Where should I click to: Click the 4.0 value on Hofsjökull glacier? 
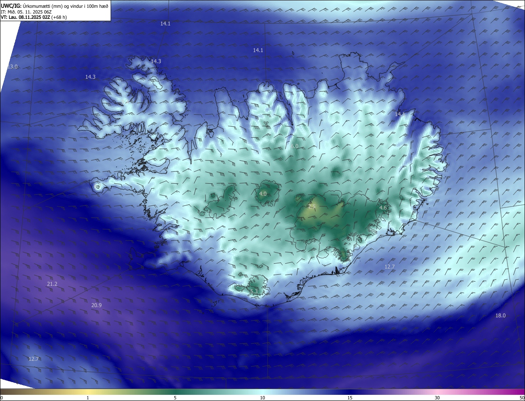pos(263,194)
